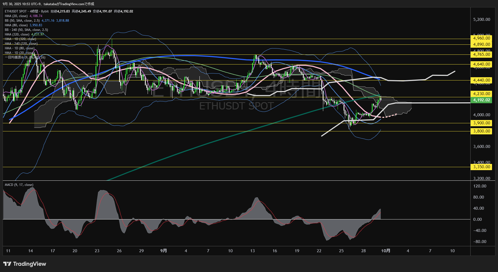Select the HMA · 240 (320, close) legend
The image size is (498, 272).
click(x=21, y=44)
